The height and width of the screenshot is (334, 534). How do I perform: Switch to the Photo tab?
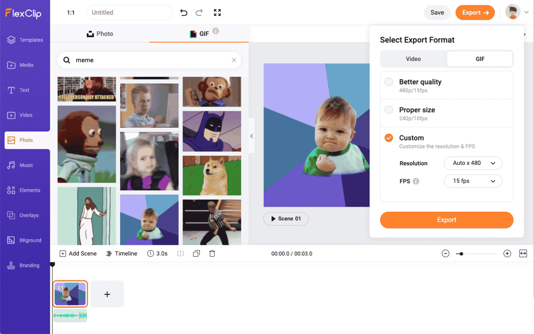(x=100, y=33)
